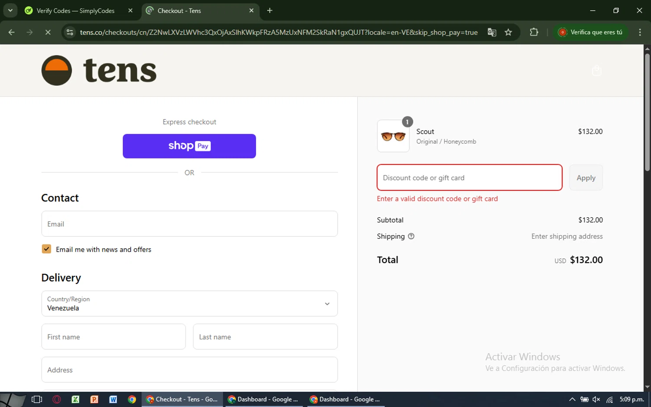Click the shipping help question mark icon
651x407 pixels.
(411, 236)
